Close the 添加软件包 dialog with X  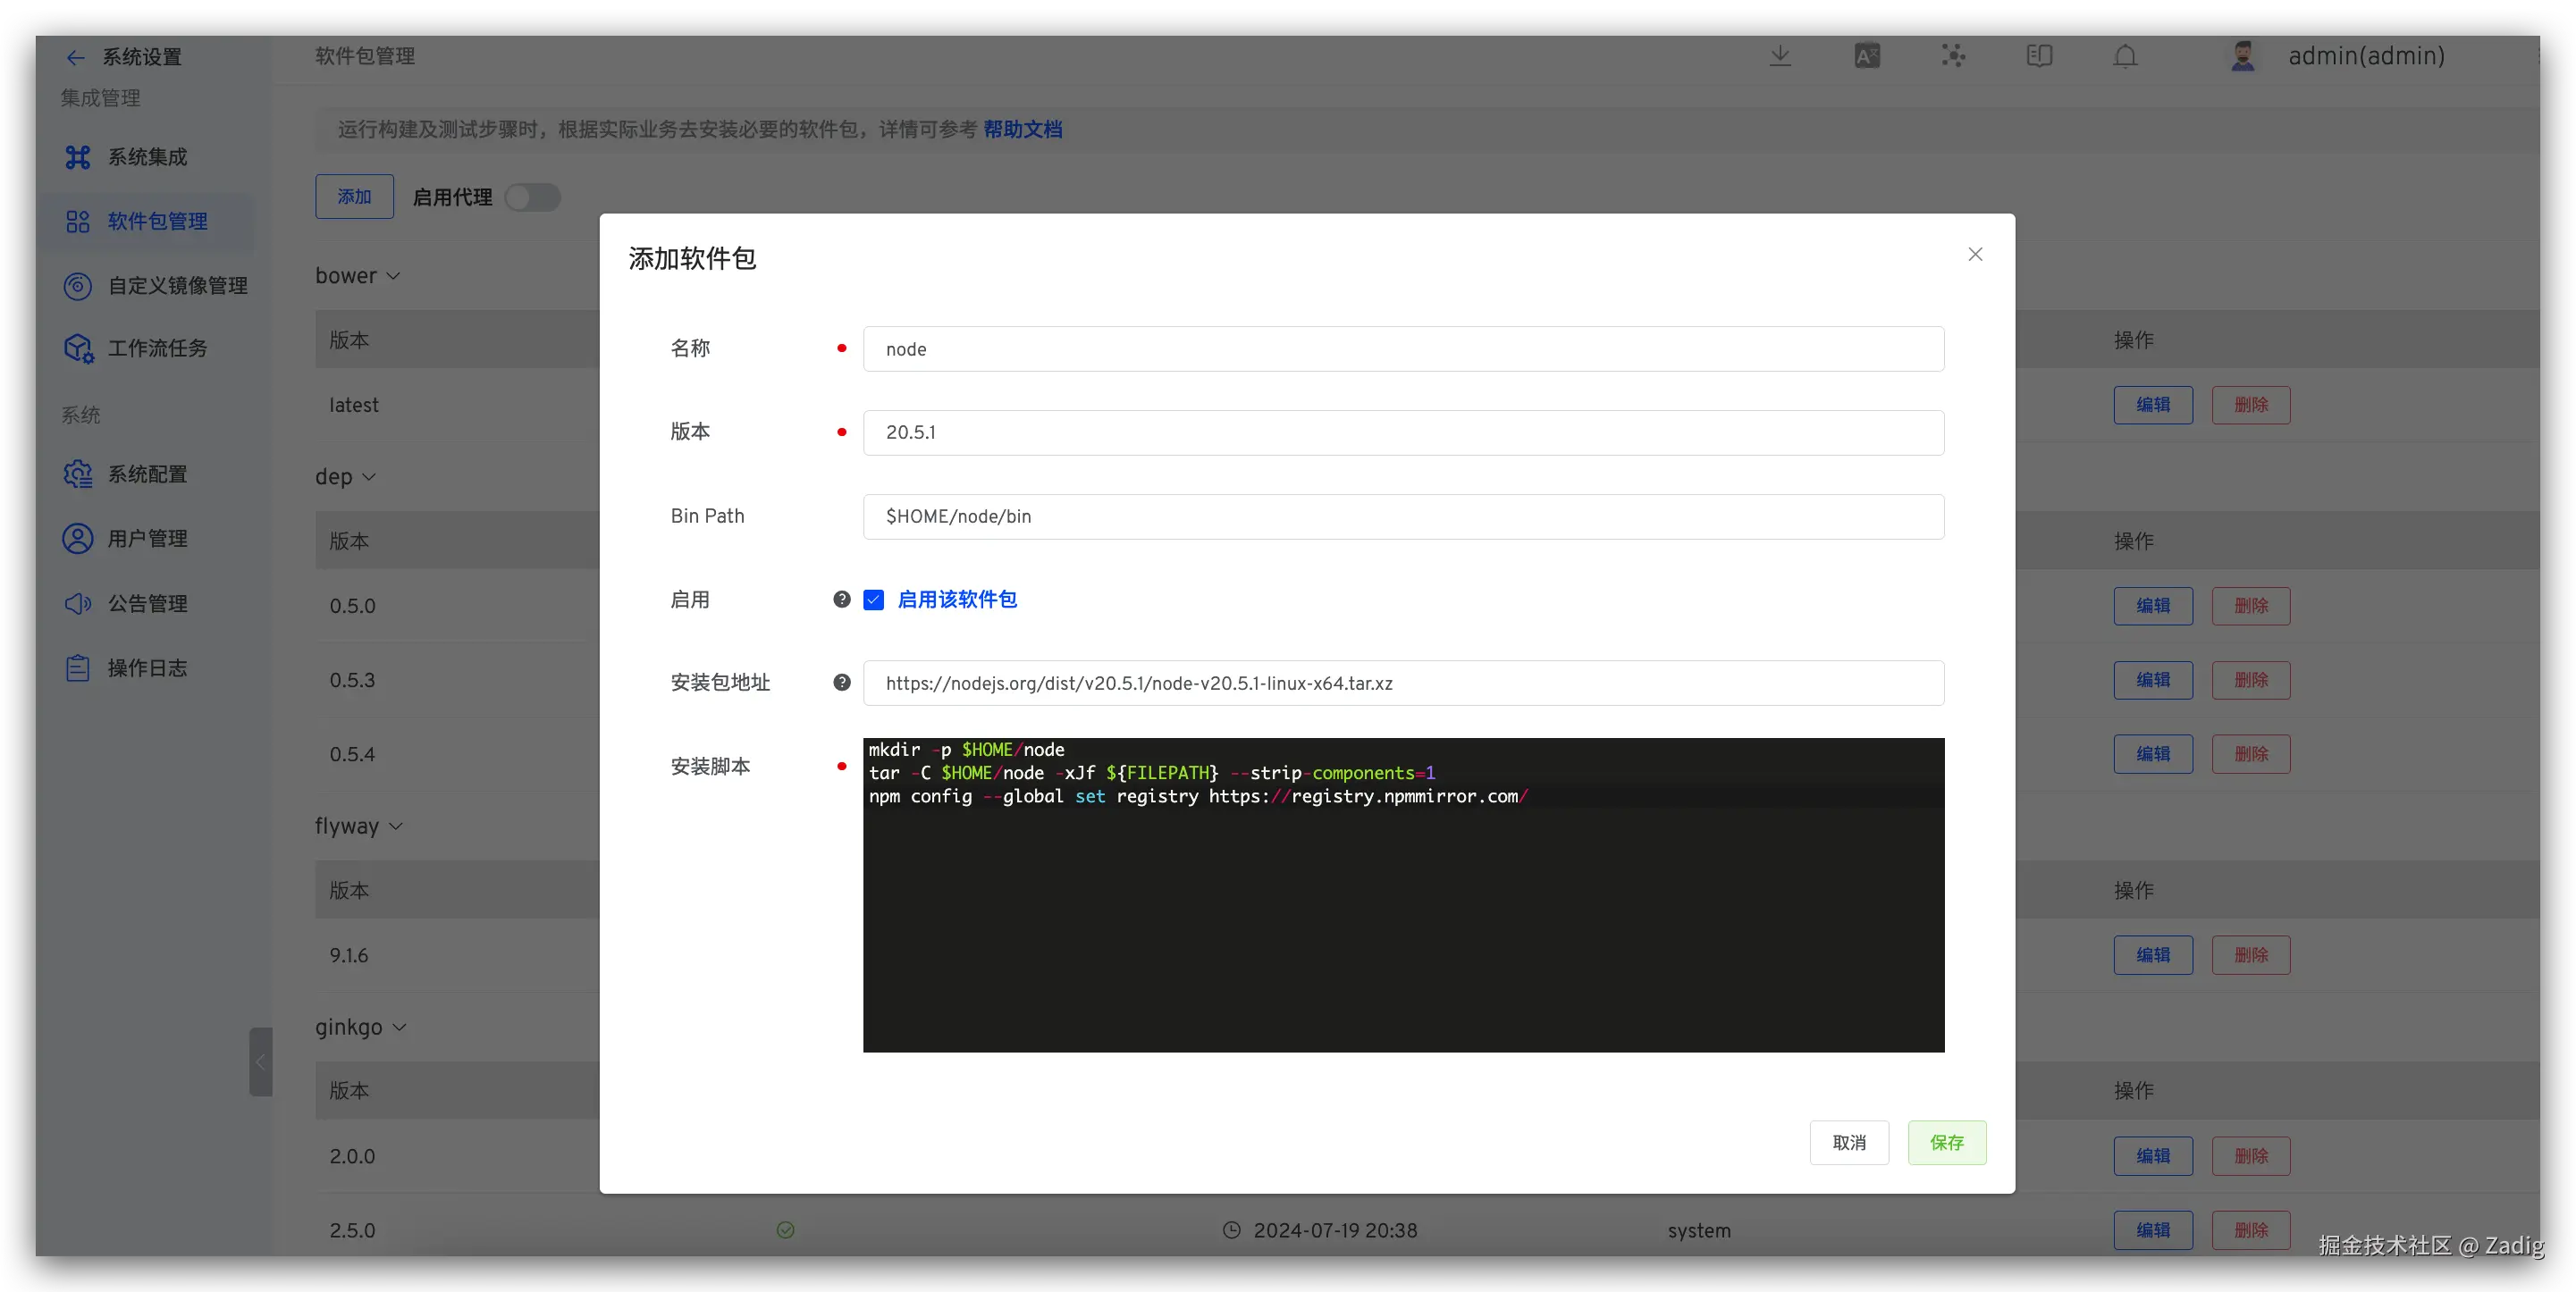click(1975, 254)
